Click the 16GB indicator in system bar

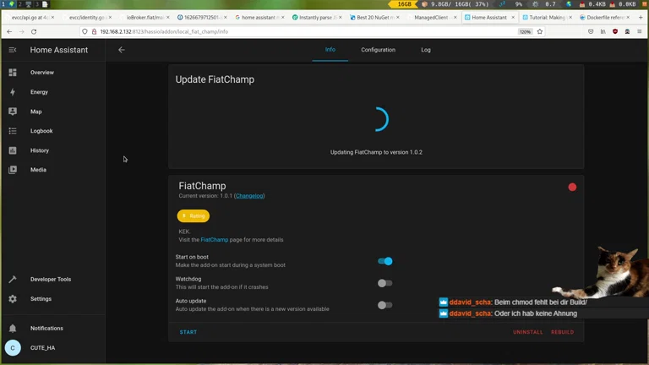point(402,4)
